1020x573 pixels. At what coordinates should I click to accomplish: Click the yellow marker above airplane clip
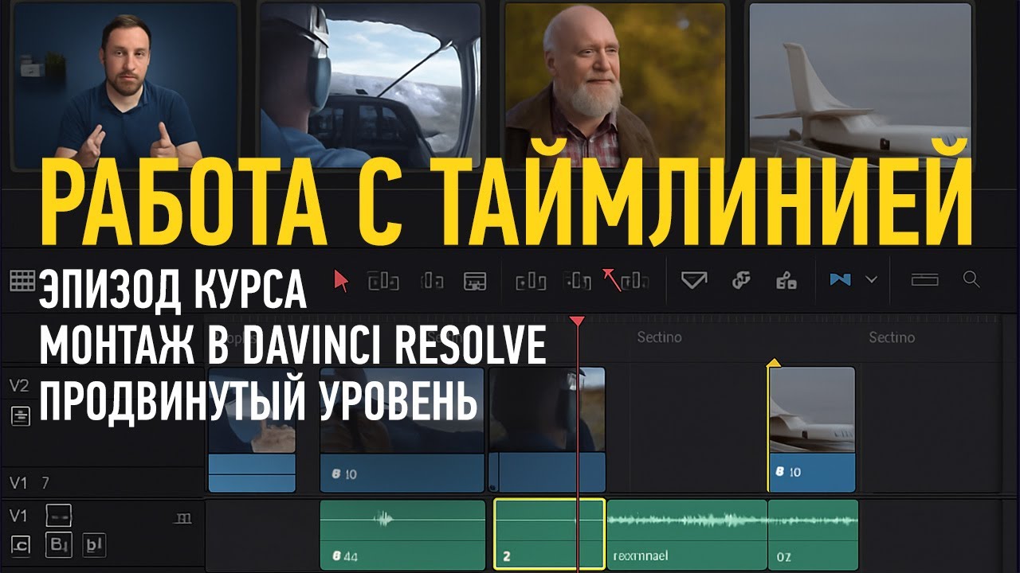coord(772,363)
